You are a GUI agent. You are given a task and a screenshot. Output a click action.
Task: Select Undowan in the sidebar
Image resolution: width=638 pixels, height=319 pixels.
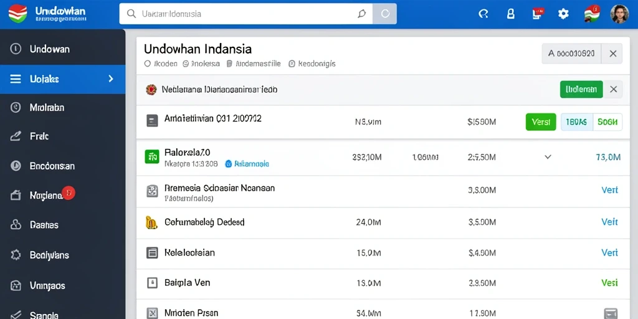coord(63,49)
